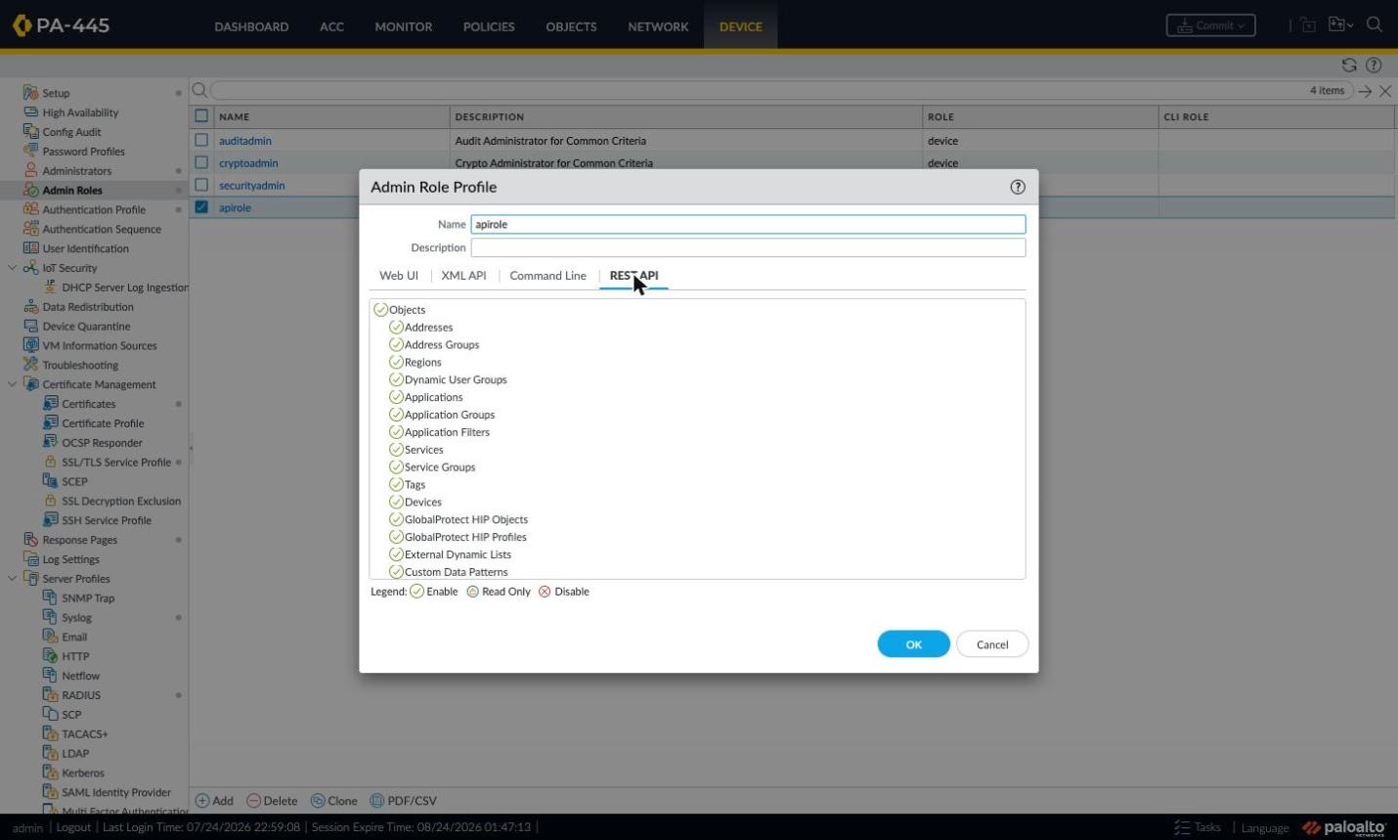Viewport: 1398px width, 840px height.
Task: Open the MONITOR menu
Action: pos(403,26)
